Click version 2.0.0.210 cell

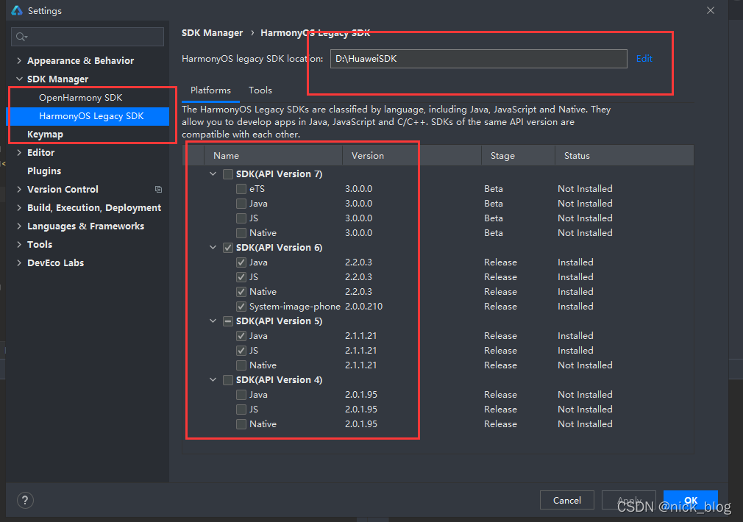click(363, 307)
